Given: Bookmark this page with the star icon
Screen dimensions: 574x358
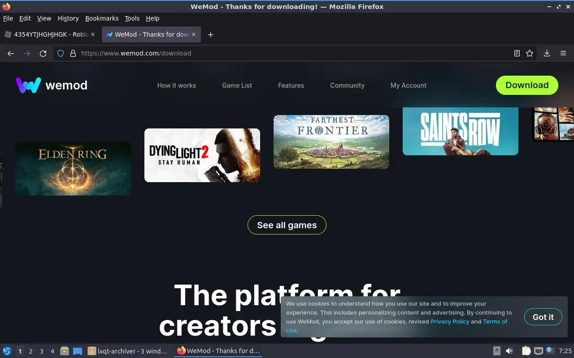Looking at the screenshot, I should (x=530, y=53).
